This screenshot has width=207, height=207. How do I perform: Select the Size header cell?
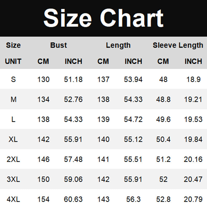(x=13, y=45)
